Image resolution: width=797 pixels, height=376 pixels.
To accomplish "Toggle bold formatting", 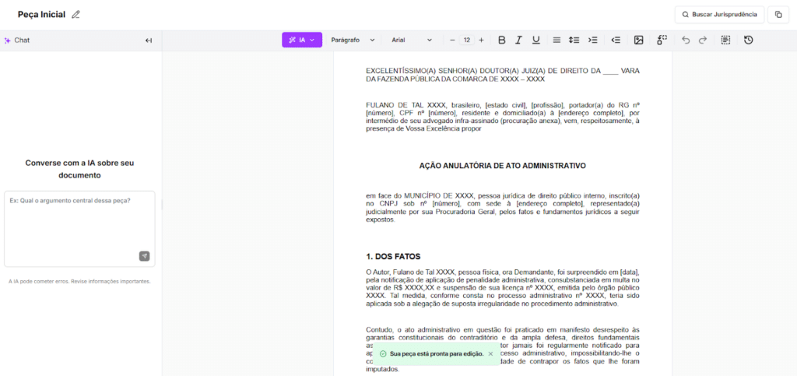I will pyautogui.click(x=502, y=40).
